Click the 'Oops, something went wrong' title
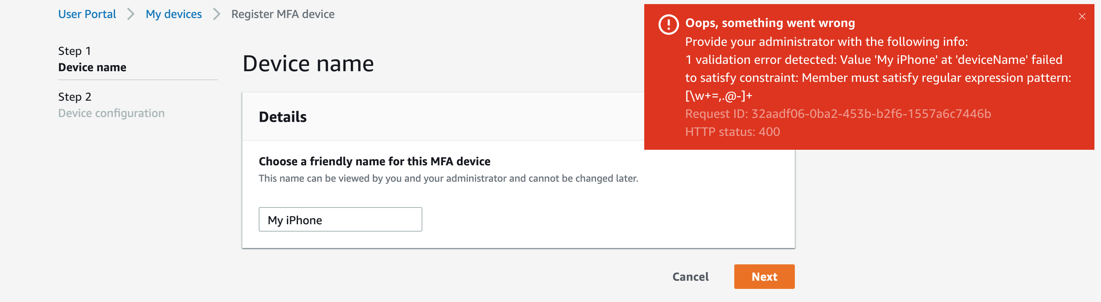This screenshot has width=1101, height=302. 770,23
